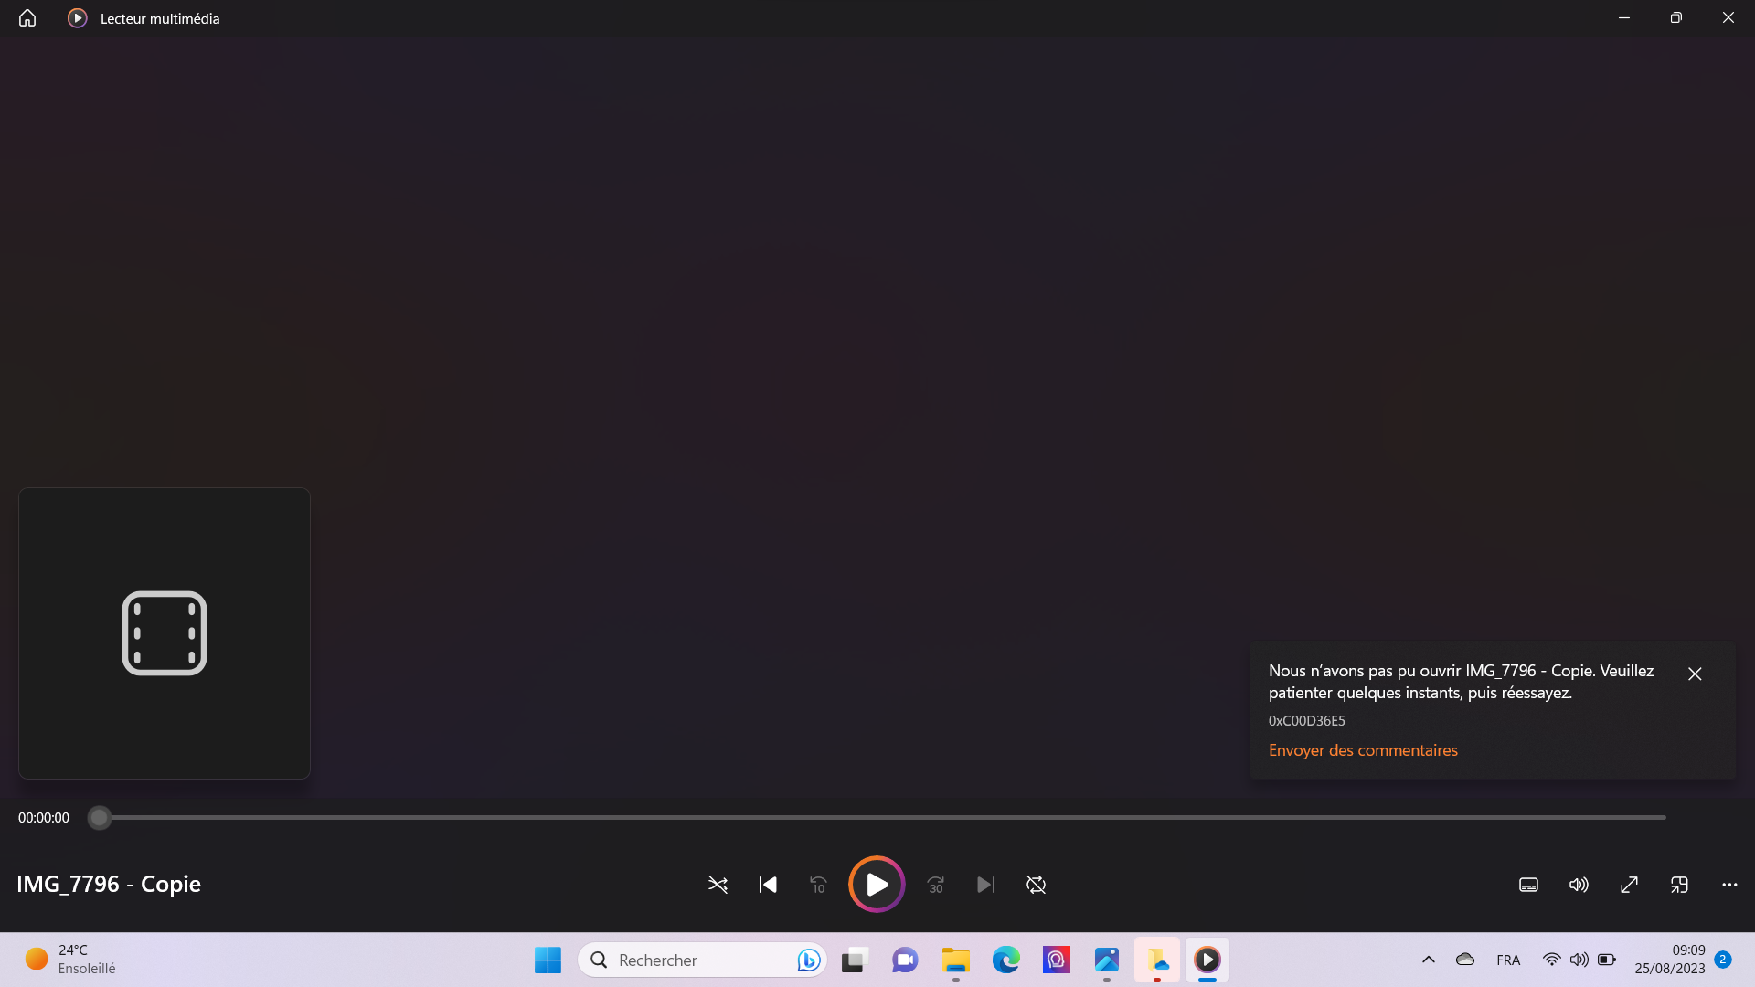Click the video placeholder thumbnail
Screen dimensions: 1755x987
pyautogui.click(x=165, y=633)
